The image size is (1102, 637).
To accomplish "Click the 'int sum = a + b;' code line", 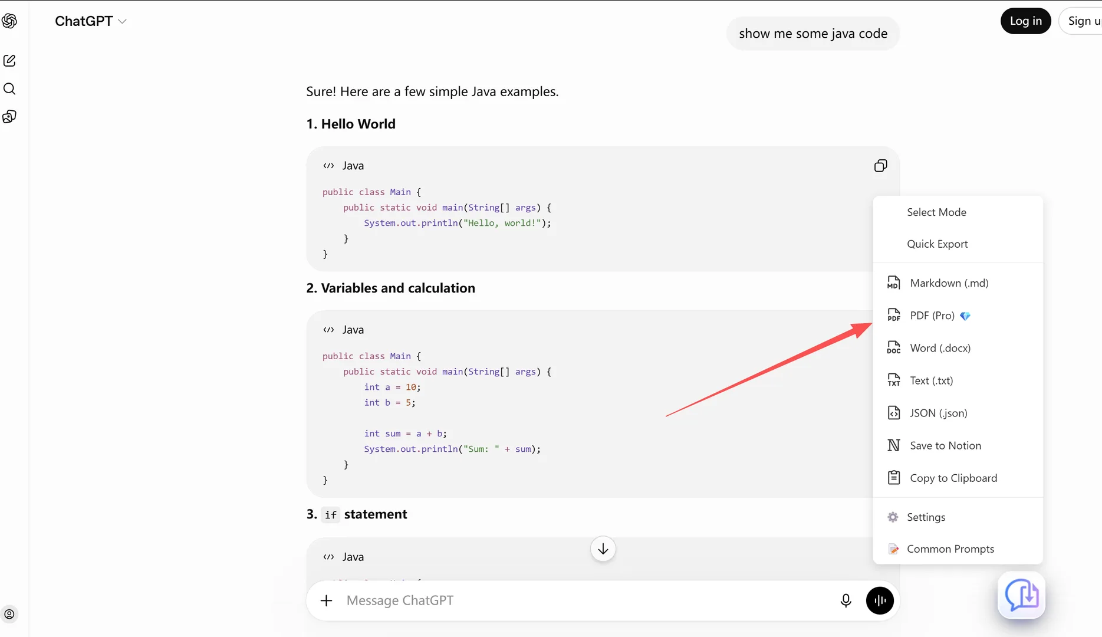I will (x=406, y=434).
